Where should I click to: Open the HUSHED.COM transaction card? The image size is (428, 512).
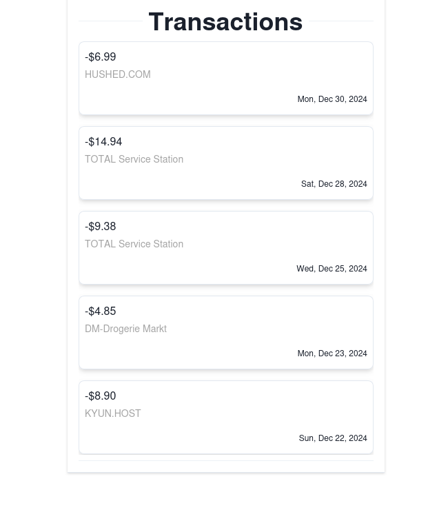tap(226, 78)
